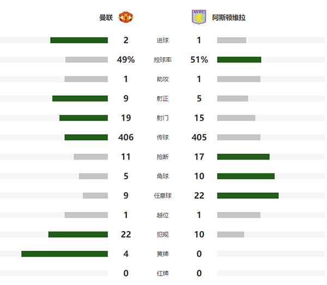This screenshot has height=285, width=327.
Task: Click Aston Villa's 51% possession value
Action: [x=199, y=60]
